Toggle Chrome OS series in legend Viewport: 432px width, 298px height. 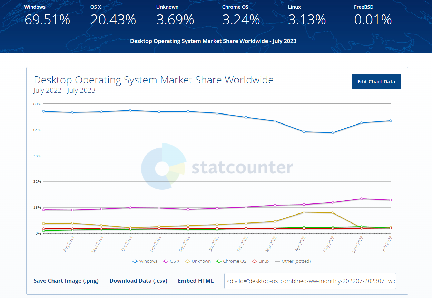(x=231, y=261)
